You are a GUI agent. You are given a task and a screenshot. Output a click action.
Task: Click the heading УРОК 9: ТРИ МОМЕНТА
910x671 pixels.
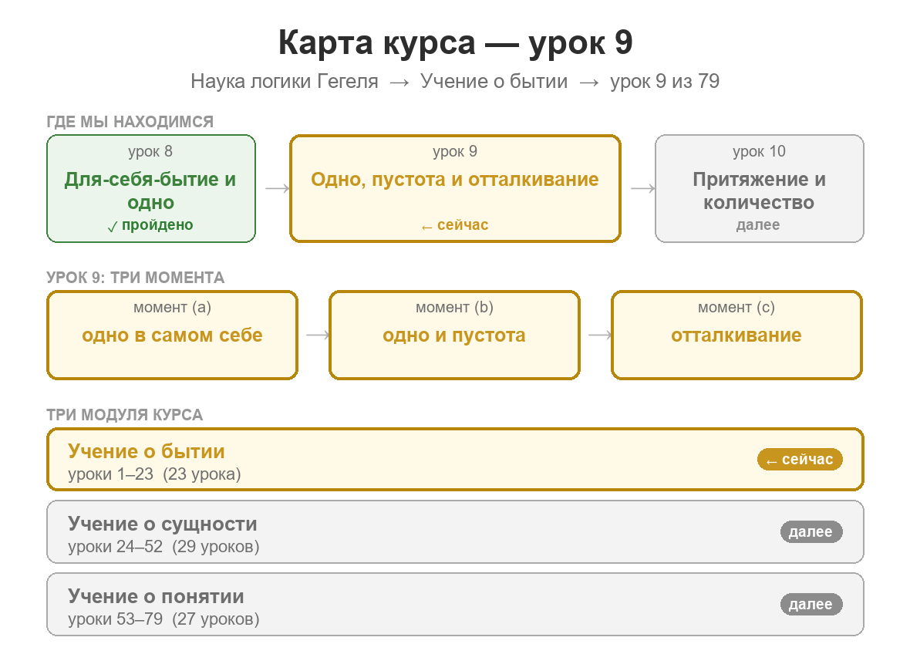coord(135,278)
